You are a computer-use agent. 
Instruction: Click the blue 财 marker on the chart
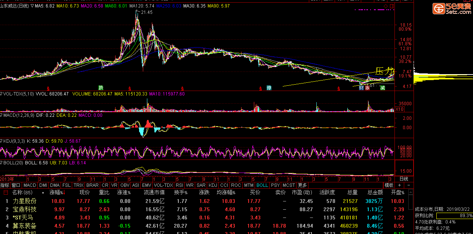click(x=361, y=88)
